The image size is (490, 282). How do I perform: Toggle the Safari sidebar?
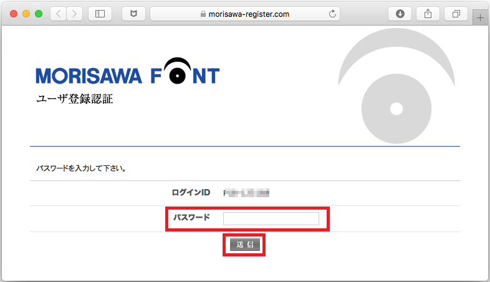[100, 14]
